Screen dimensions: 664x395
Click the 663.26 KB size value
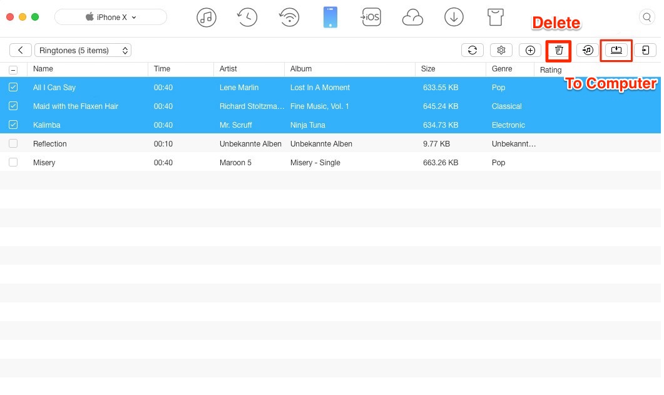click(x=441, y=163)
